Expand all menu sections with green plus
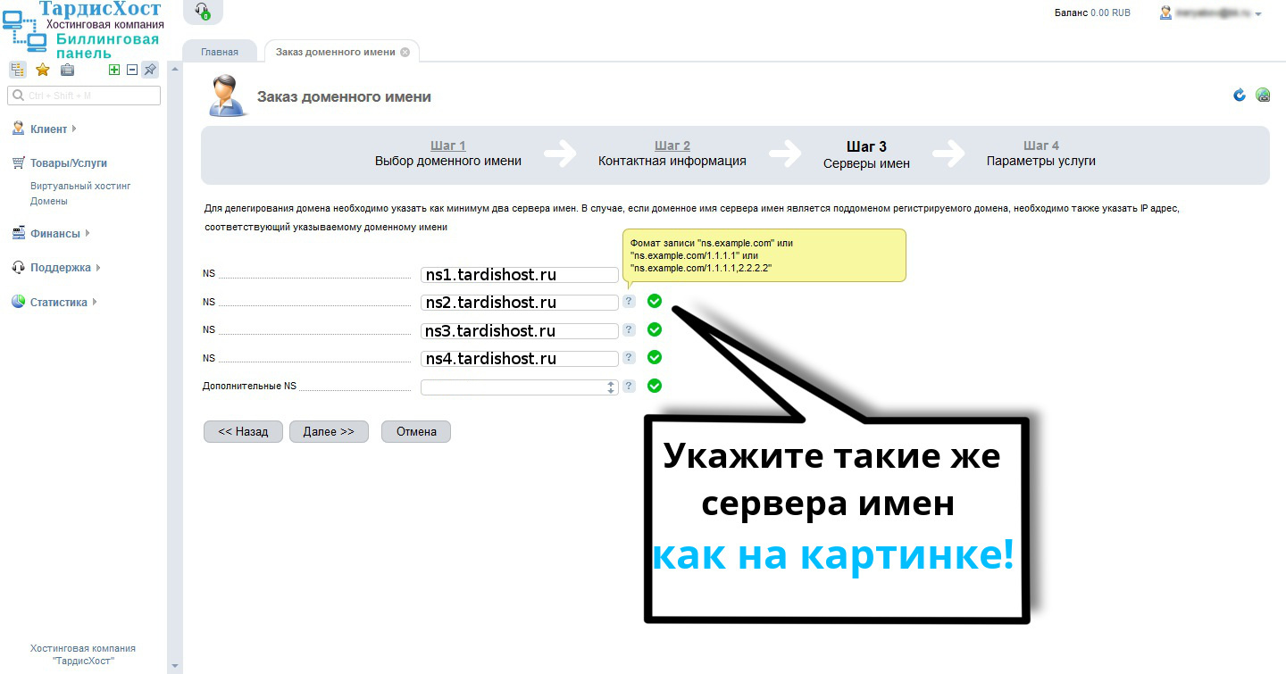The image size is (1286, 674). point(114,70)
